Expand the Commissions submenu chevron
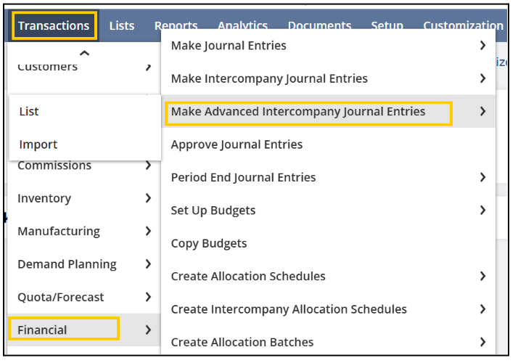Viewport: 518px width, 363px height. (148, 165)
